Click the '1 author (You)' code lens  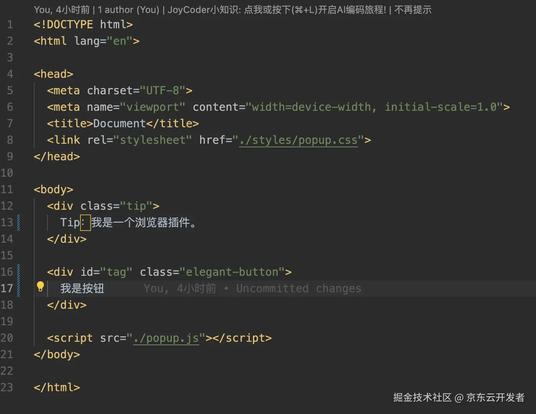(x=128, y=10)
